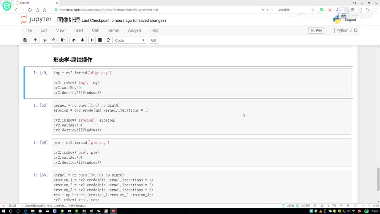This screenshot has height=214, width=380.
Task: Open the View menu
Action: click(60, 30)
